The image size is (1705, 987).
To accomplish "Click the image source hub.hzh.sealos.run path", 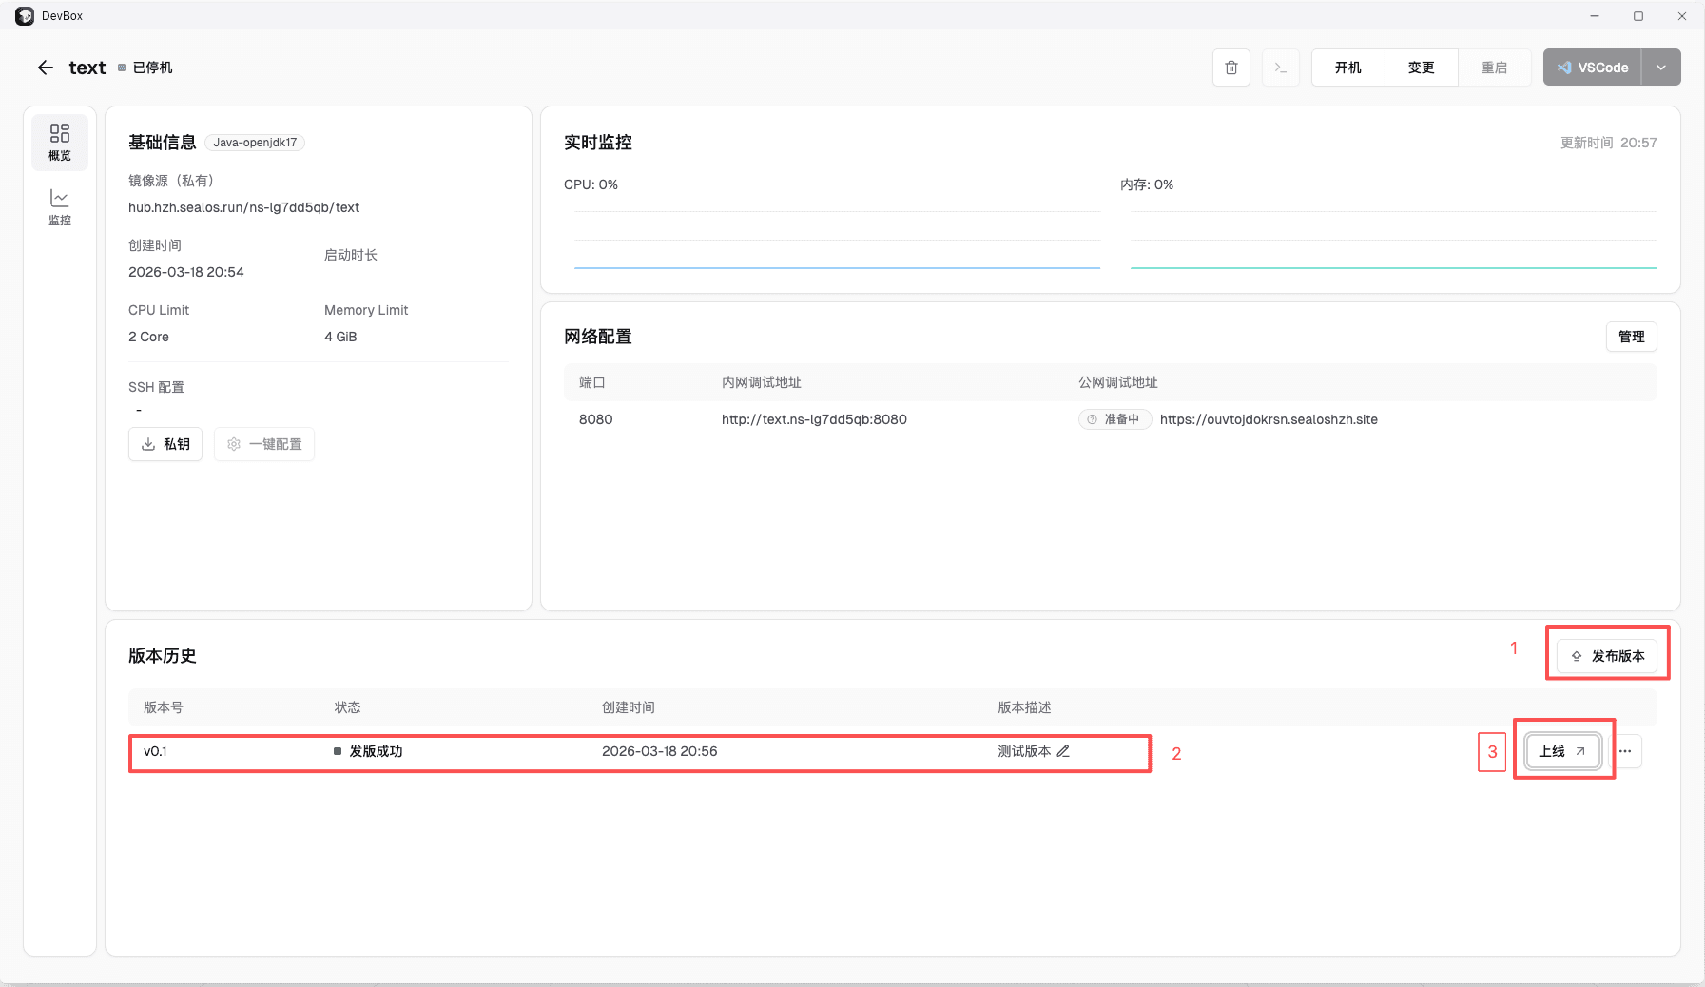I will pos(243,207).
